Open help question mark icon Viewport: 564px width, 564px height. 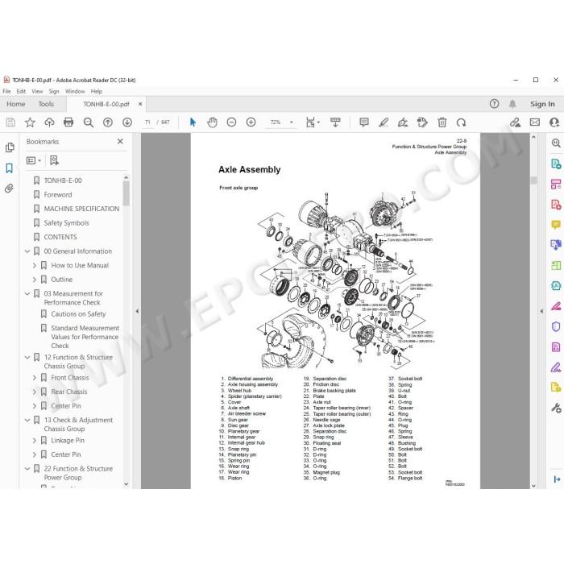click(494, 104)
